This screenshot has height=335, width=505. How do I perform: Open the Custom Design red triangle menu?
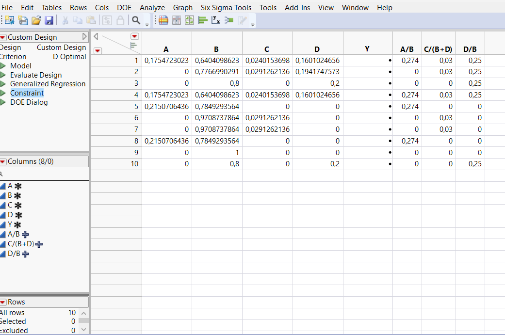[x=4, y=36]
